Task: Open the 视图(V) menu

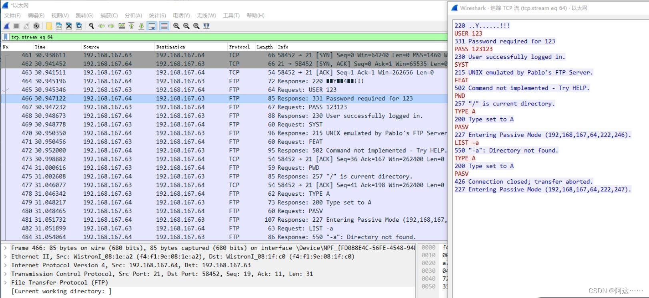Action: (60, 16)
